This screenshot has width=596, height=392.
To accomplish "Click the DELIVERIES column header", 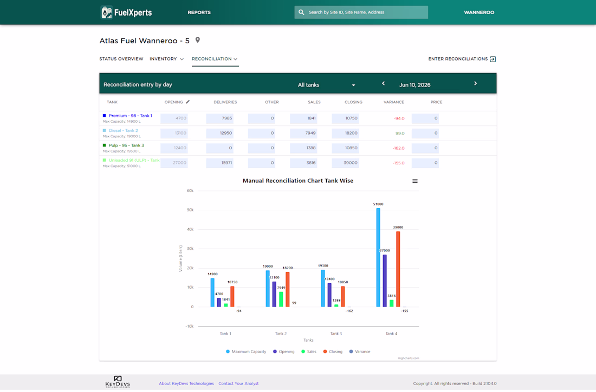I will click(225, 102).
